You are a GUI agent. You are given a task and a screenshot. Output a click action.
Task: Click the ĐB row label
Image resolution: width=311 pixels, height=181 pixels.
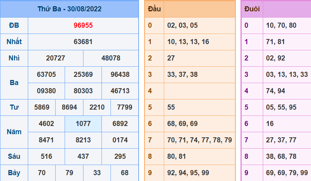tap(14, 25)
